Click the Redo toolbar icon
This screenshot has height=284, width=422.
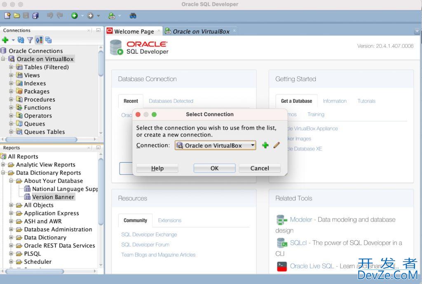tap(60, 16)
